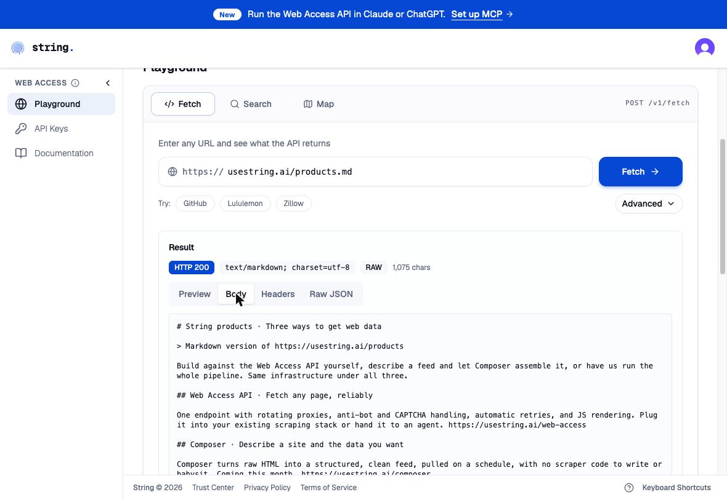The width and height of the screenshot is (727, 500).
Task: Select the Fetch tab
Action: click(183, 104)
